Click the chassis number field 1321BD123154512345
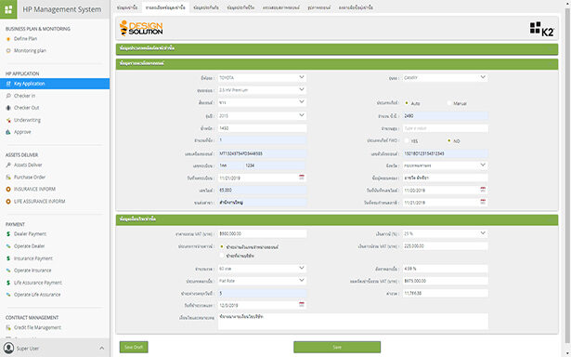 (x=445, y=153)
